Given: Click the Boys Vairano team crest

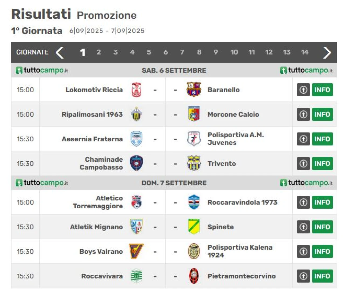Looking at the screenshot, I should [x=136, y=251].
